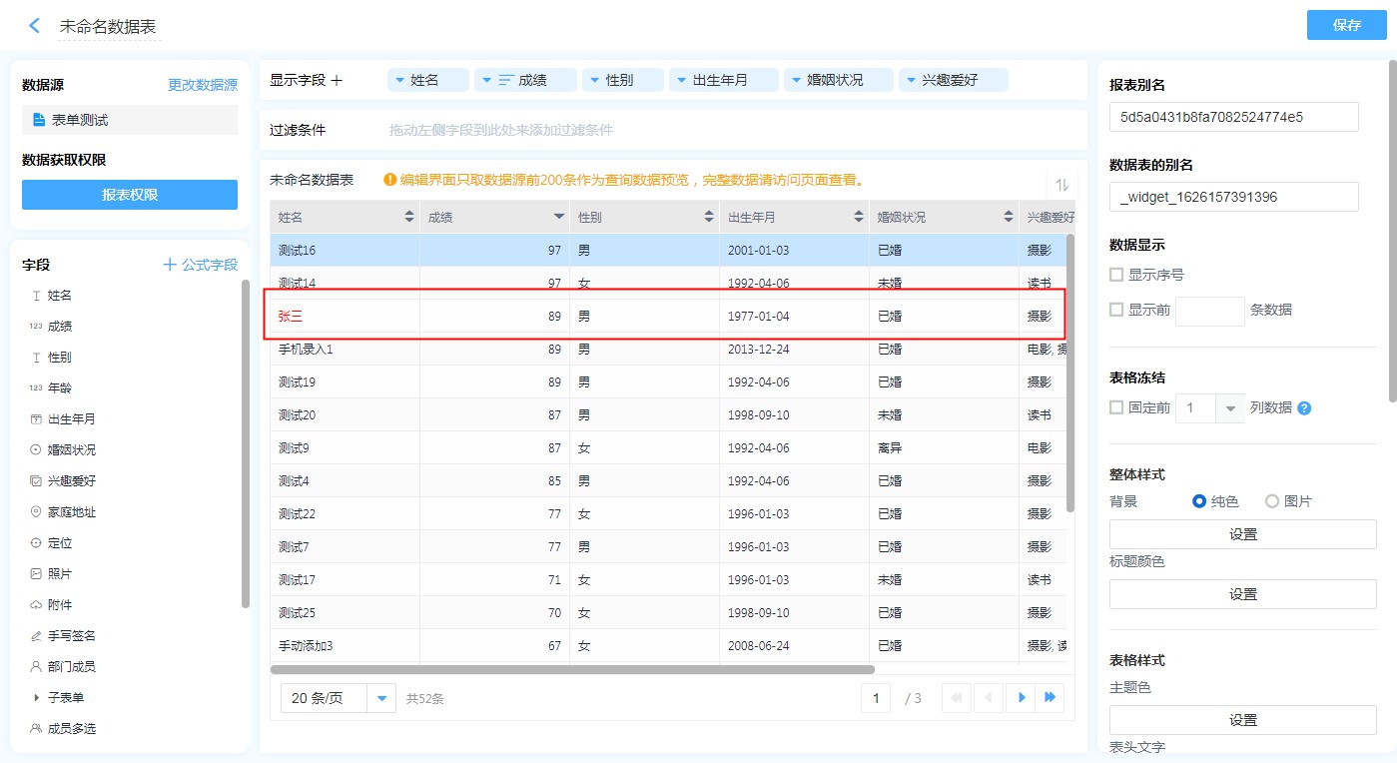Viewport: 1397px width, 763px height.
Task: Open the freeze column count dropdown
Action: (1229, 407)
